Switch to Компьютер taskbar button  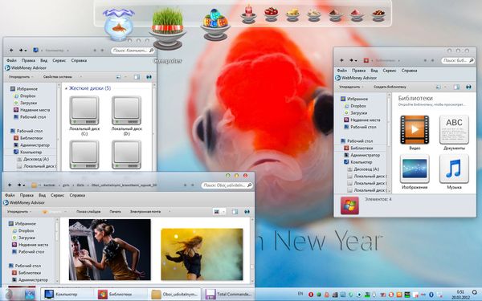67,295
